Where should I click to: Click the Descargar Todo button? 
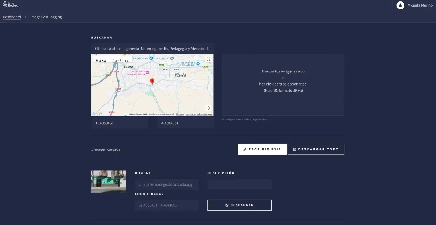click(316, 149)
